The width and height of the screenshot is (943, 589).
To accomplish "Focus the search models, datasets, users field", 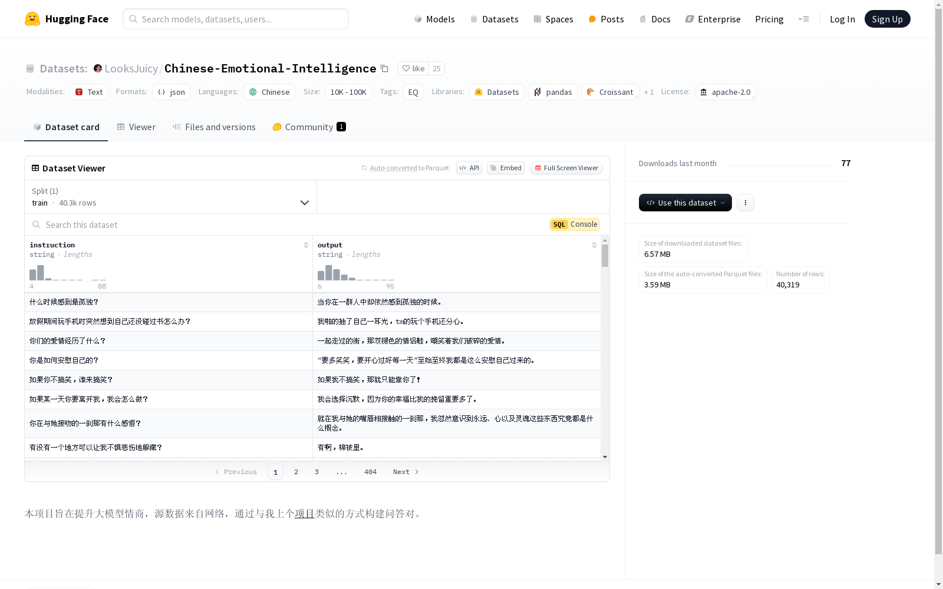I will (x=236, y=19).
